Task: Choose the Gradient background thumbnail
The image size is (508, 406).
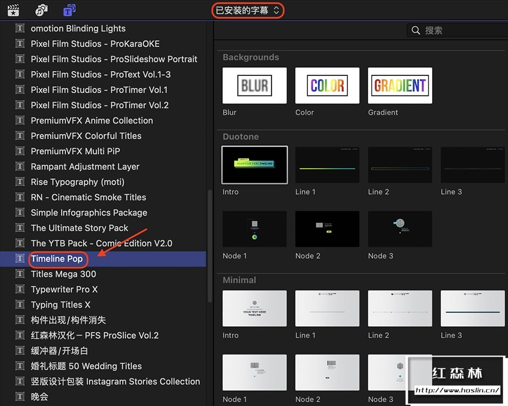Action: [x=400, y=86]
